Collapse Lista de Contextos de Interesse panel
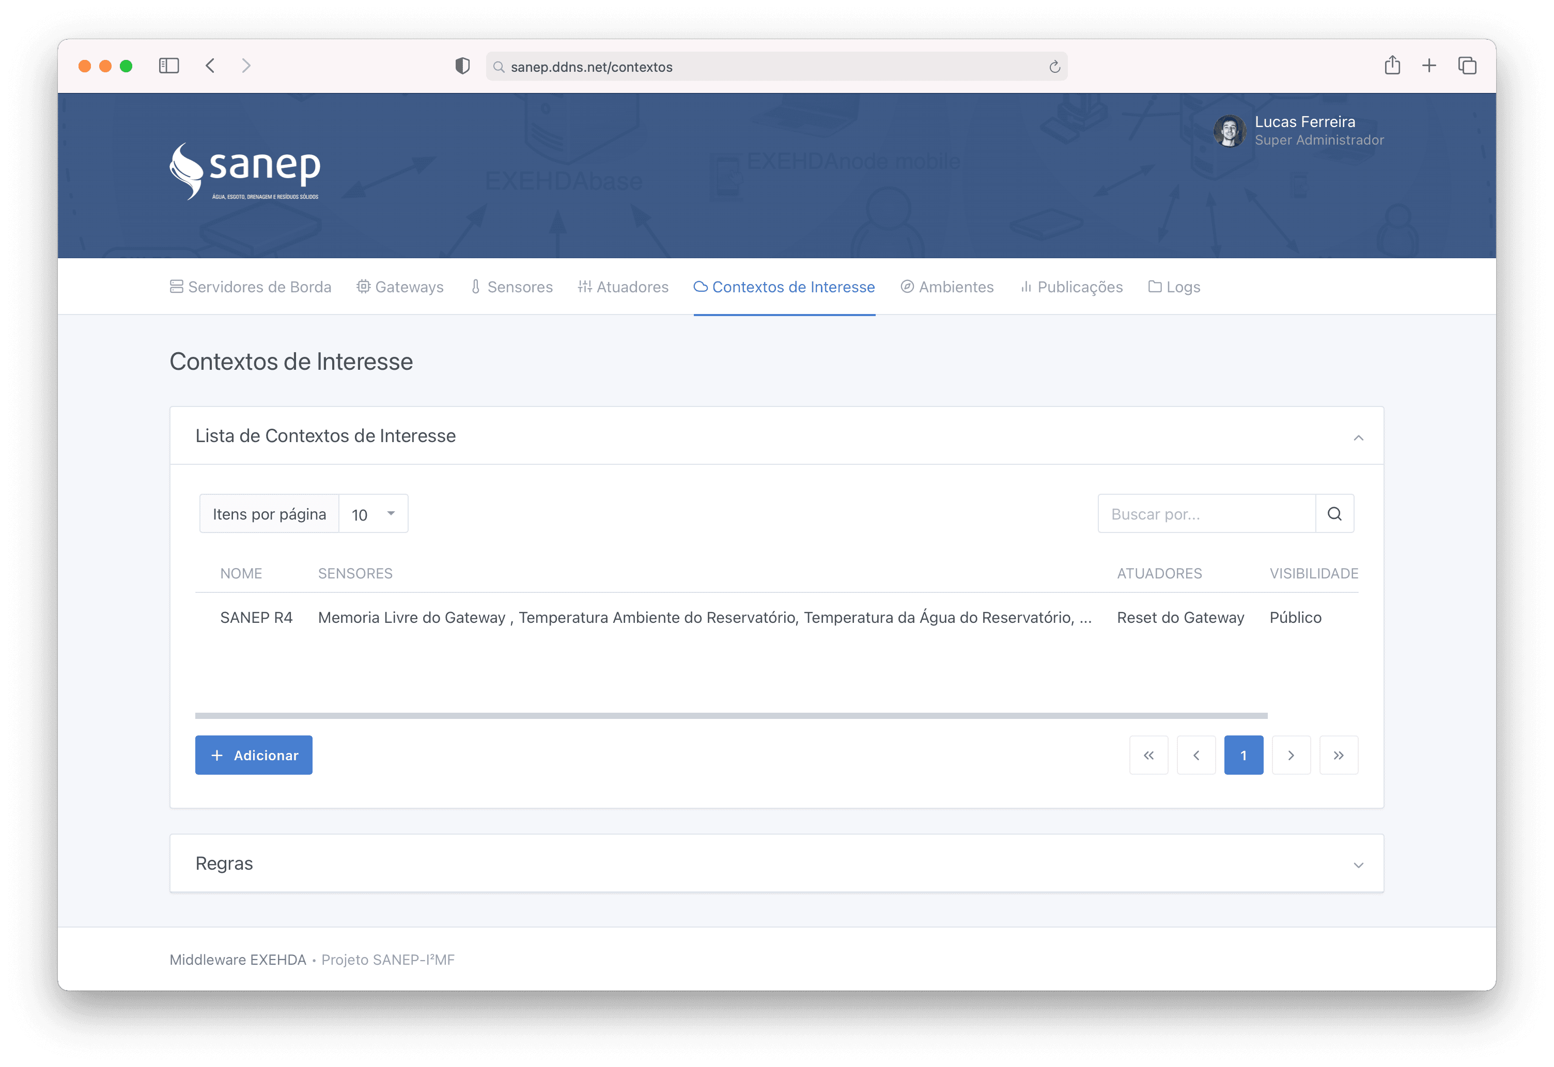The image size is (1554, 1067). tap(1358, 437)
